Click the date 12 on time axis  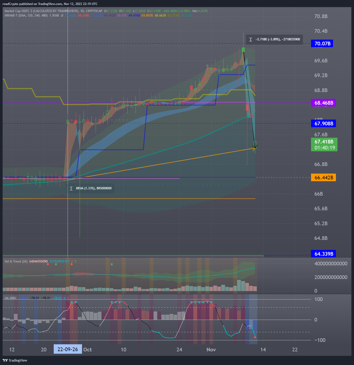[x=12, y=350]
